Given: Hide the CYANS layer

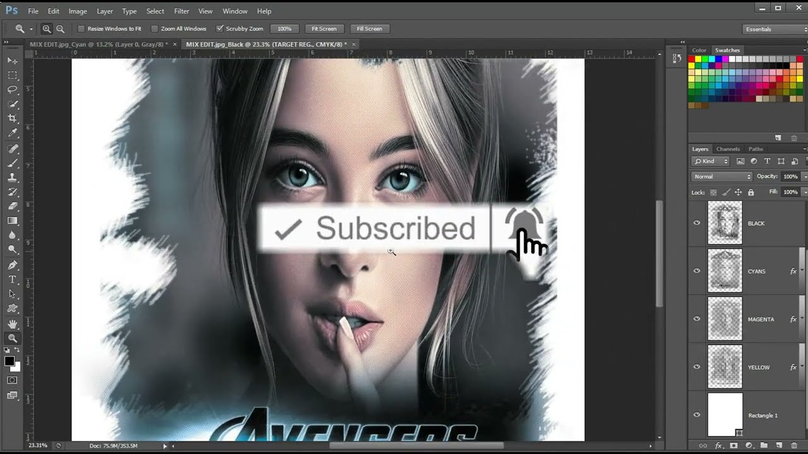Looking at the screenshot, I should click(697, 271).
